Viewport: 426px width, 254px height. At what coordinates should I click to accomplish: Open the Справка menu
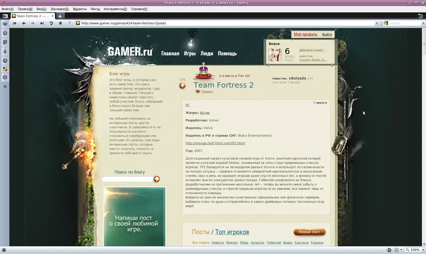pos(139,9)
